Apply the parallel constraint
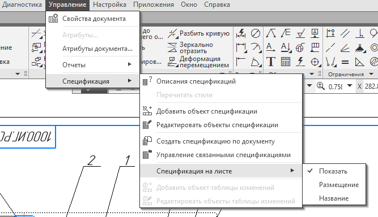378x217 pixels. pos(345,34)
